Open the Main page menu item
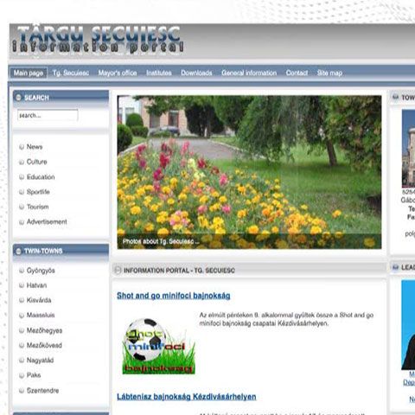 (x=29, y=73)
